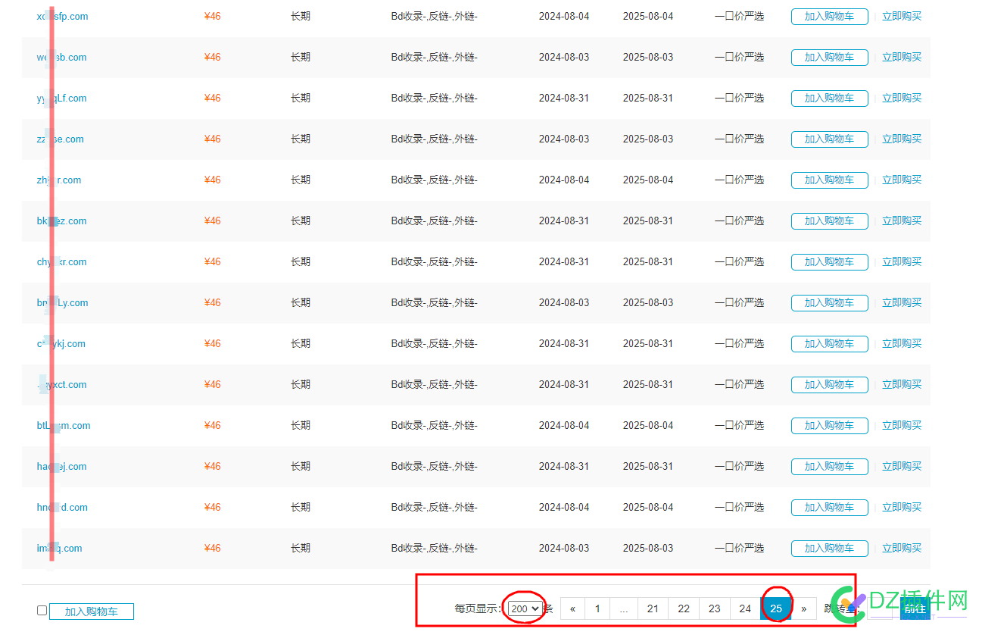Viewport: 982px width, 635px height.
Task: Open page 22 in pagination
Action: (x=684, y=608)
